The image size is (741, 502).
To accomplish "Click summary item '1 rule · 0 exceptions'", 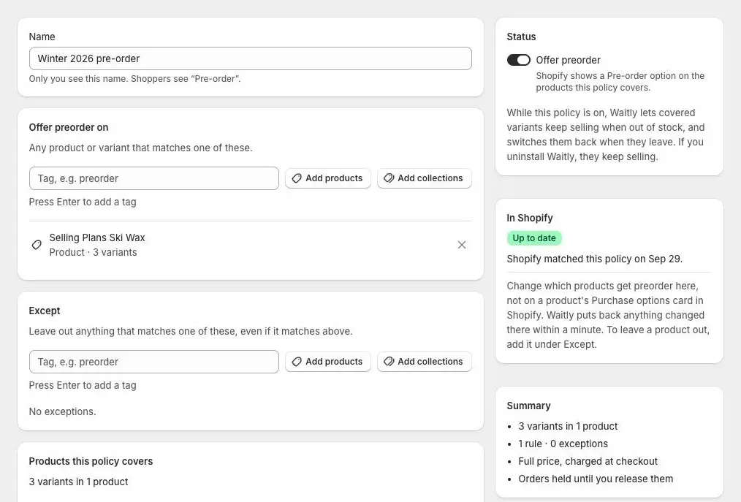I will (x=563, y=444).
